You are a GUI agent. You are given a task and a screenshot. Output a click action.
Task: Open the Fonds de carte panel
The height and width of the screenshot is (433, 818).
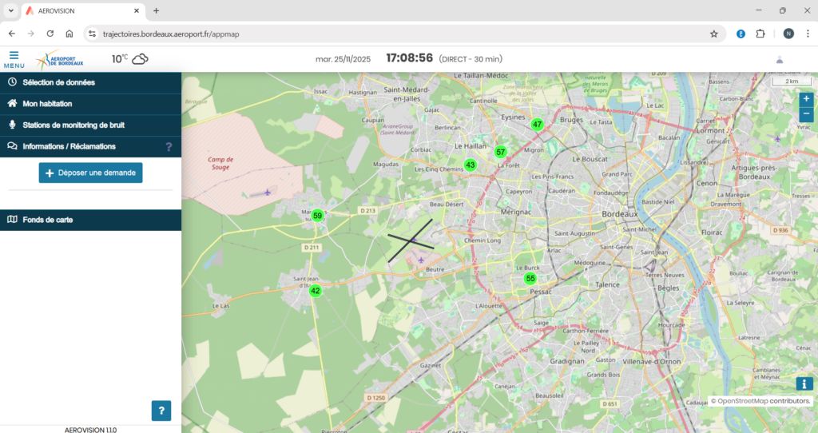48,220
